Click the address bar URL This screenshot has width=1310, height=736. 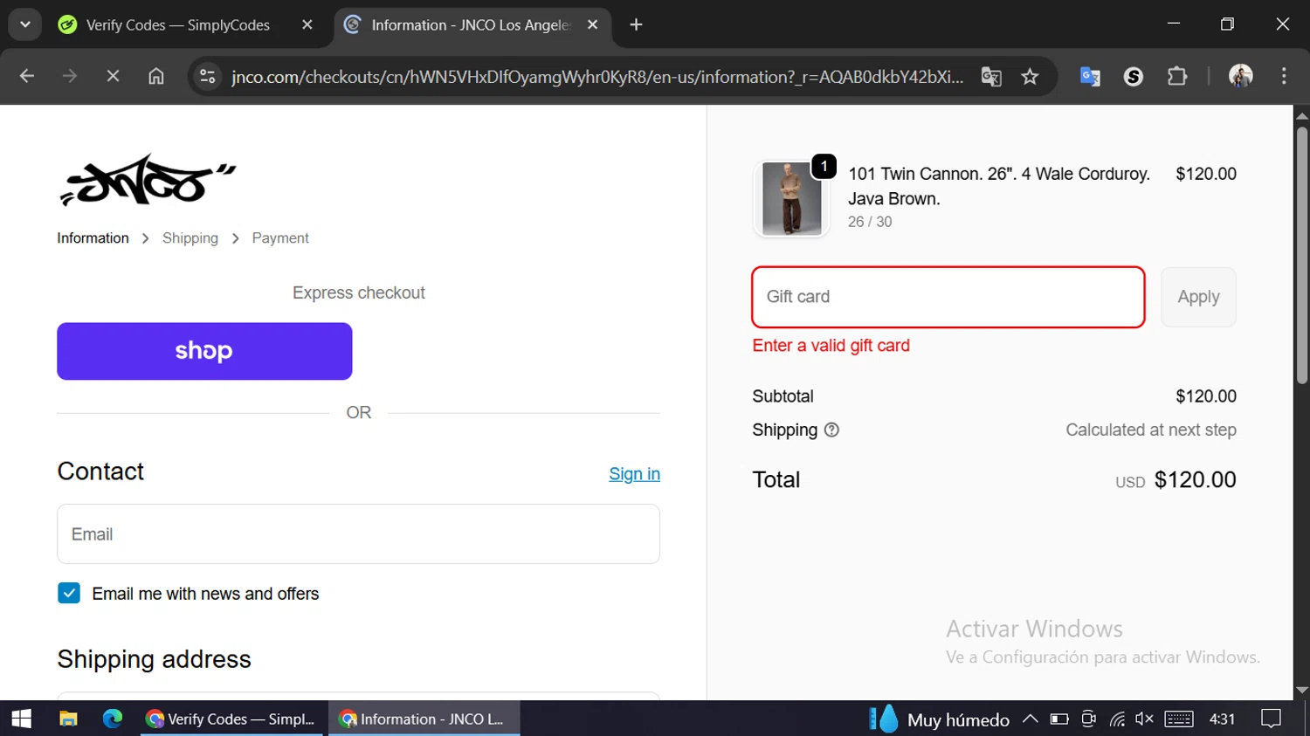597,77
